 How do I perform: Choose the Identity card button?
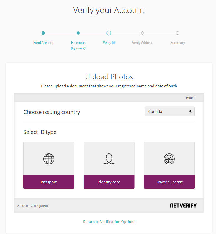[x=109, y=182]
